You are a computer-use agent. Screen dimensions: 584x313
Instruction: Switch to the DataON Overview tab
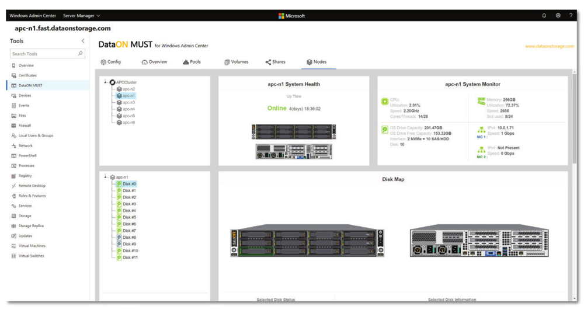click(x=154, y=62)
